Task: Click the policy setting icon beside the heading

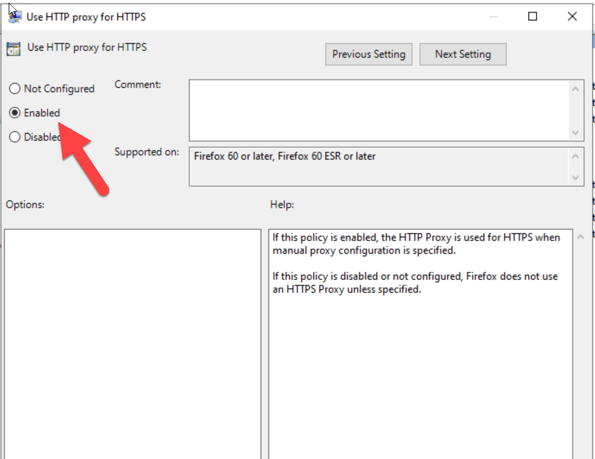Action: click(14, 49)
